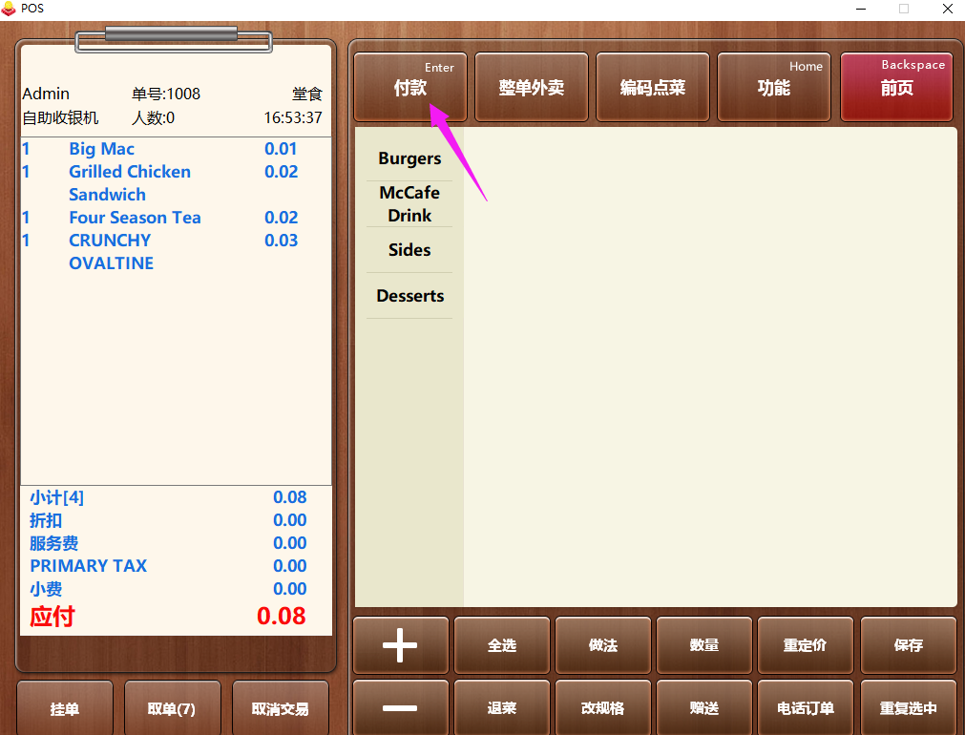The height and width of the screenshot is (735, 965).
Task: Click 赠送 gift button
Action: coord(704,708)
